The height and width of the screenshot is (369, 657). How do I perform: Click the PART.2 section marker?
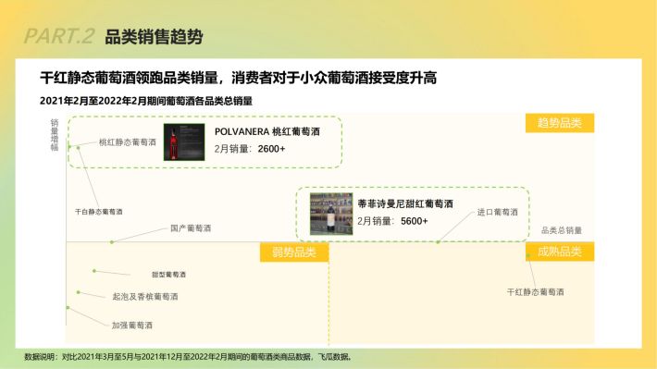tap(59, 36)
